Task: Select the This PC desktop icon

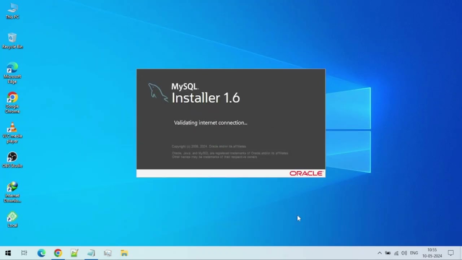Action: click(x=12, y=11)
